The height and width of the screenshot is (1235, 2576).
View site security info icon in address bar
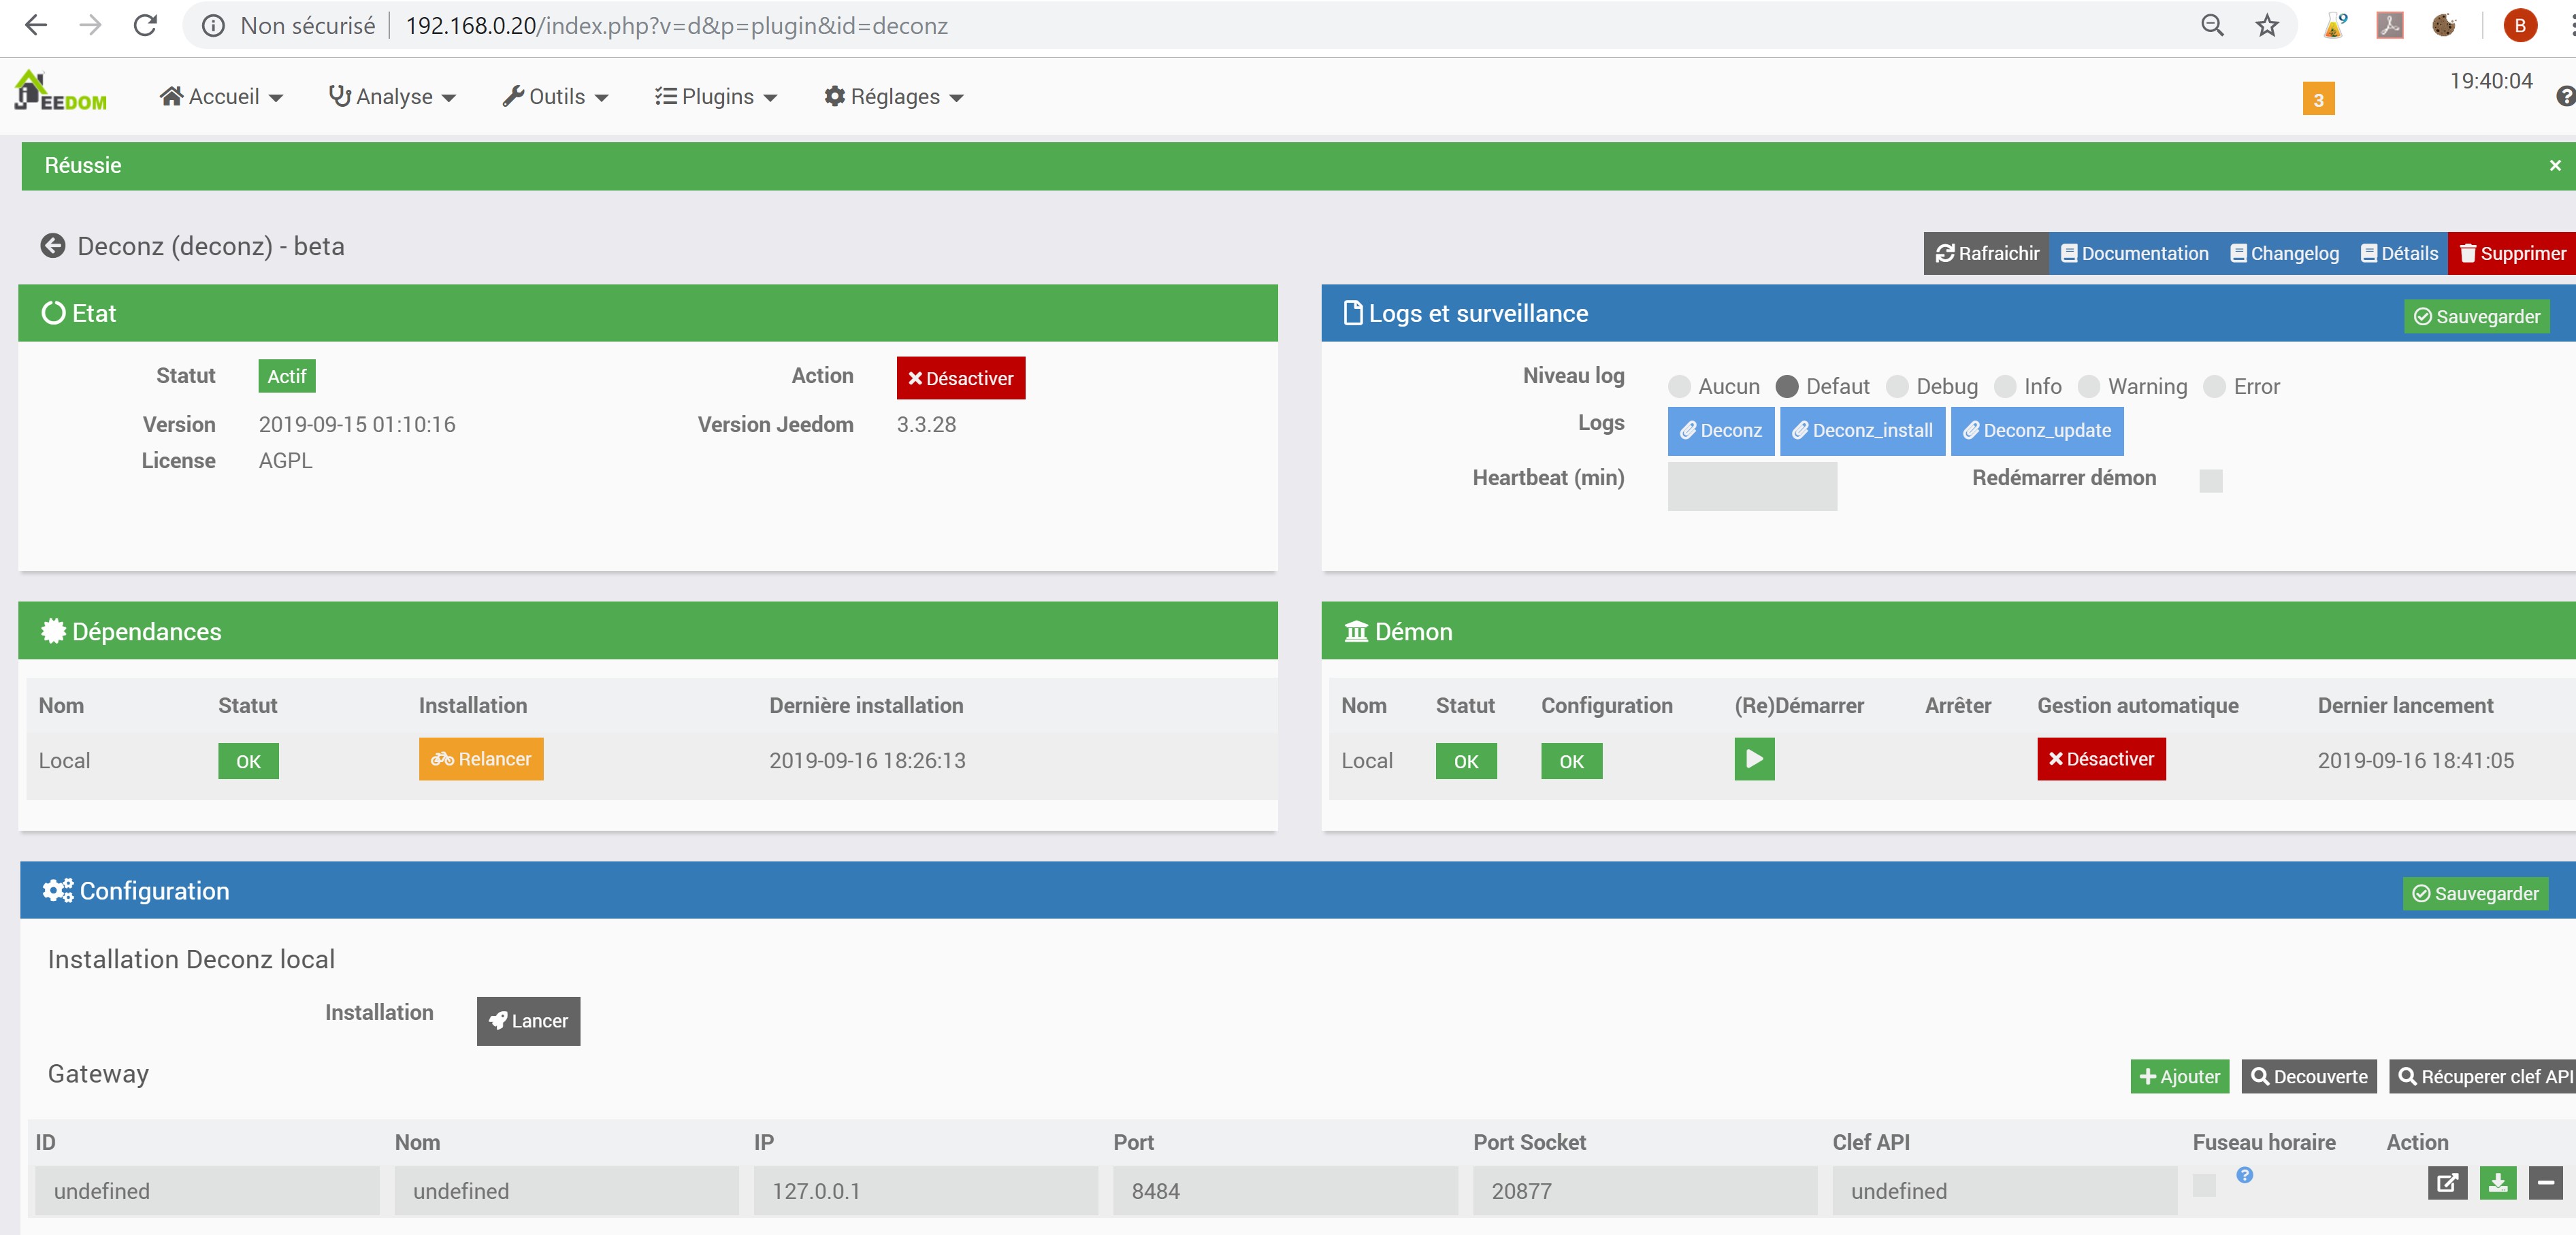(213, 25)
